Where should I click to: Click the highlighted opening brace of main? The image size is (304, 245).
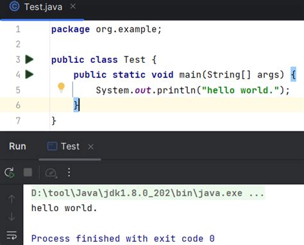coord(293,74)
